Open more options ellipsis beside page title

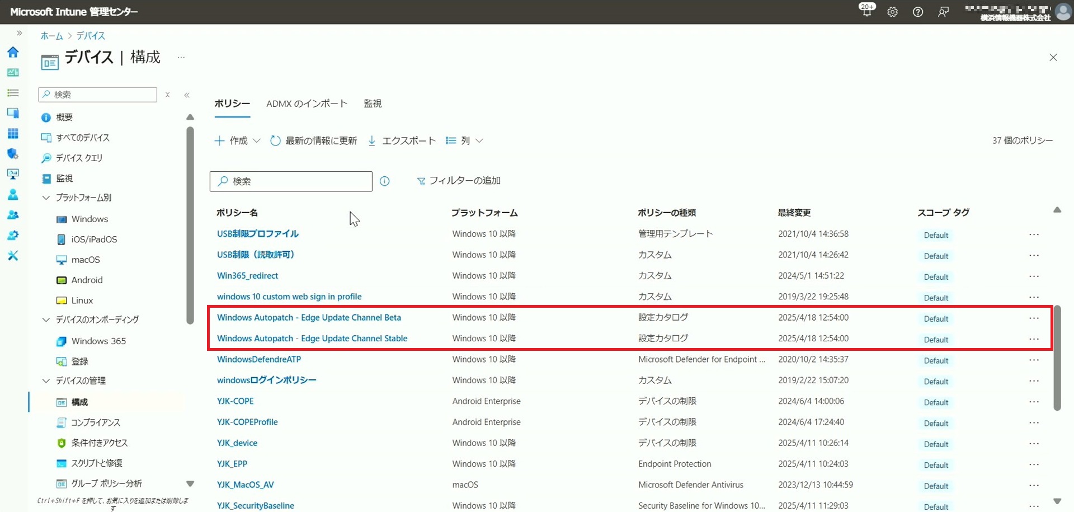pos(181,57)
